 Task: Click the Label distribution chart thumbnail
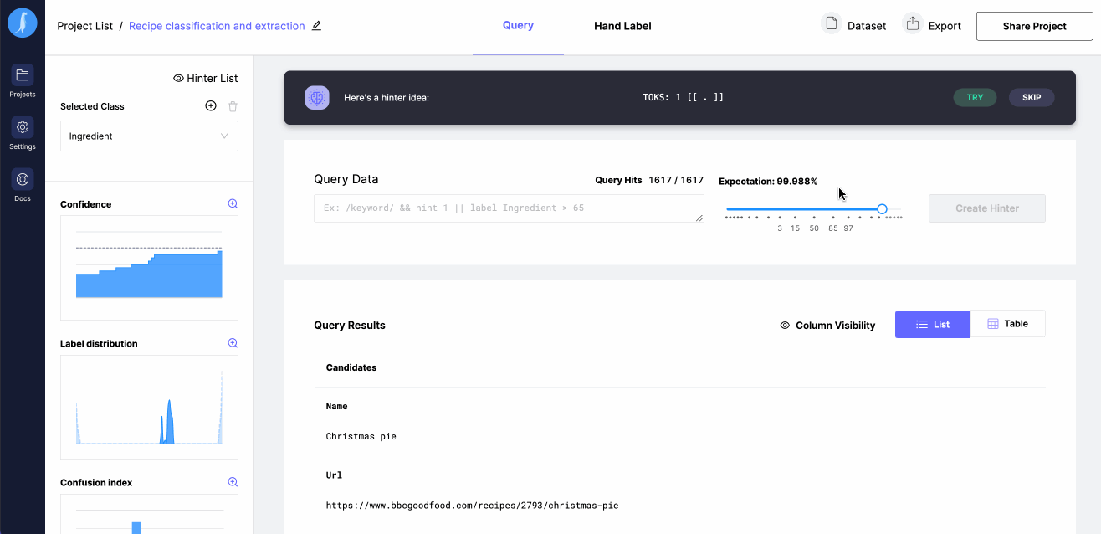[149, 408]
